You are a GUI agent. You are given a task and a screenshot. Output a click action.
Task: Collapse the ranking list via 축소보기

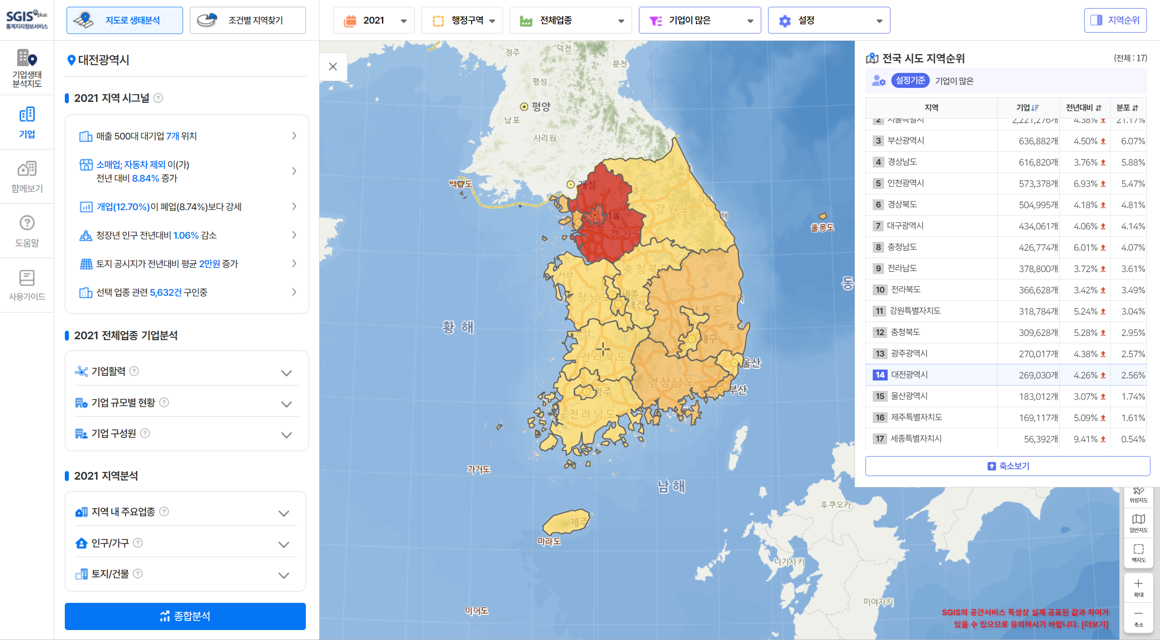tap(1008, 466)
